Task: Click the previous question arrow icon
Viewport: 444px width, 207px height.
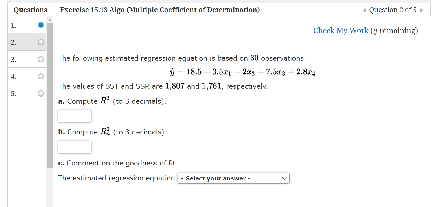Action: point(364,10)
